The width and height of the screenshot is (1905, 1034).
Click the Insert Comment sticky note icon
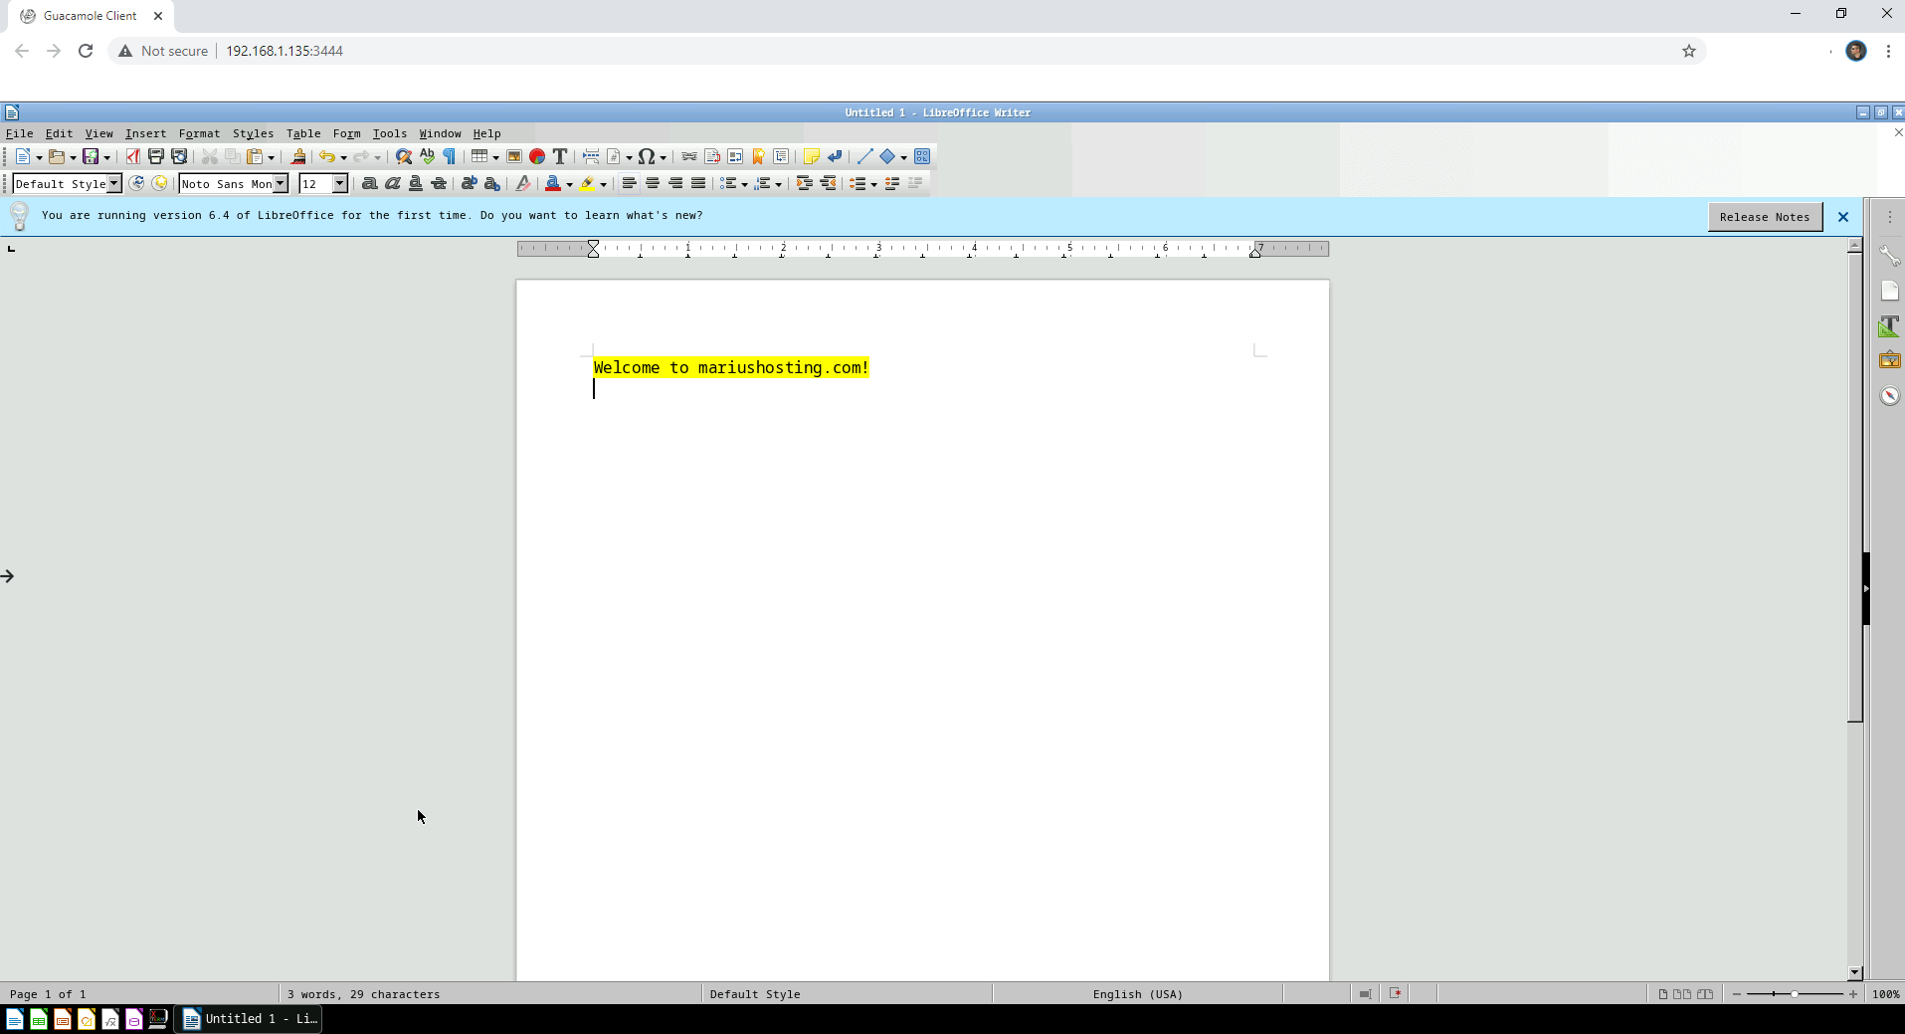[811, 156]
